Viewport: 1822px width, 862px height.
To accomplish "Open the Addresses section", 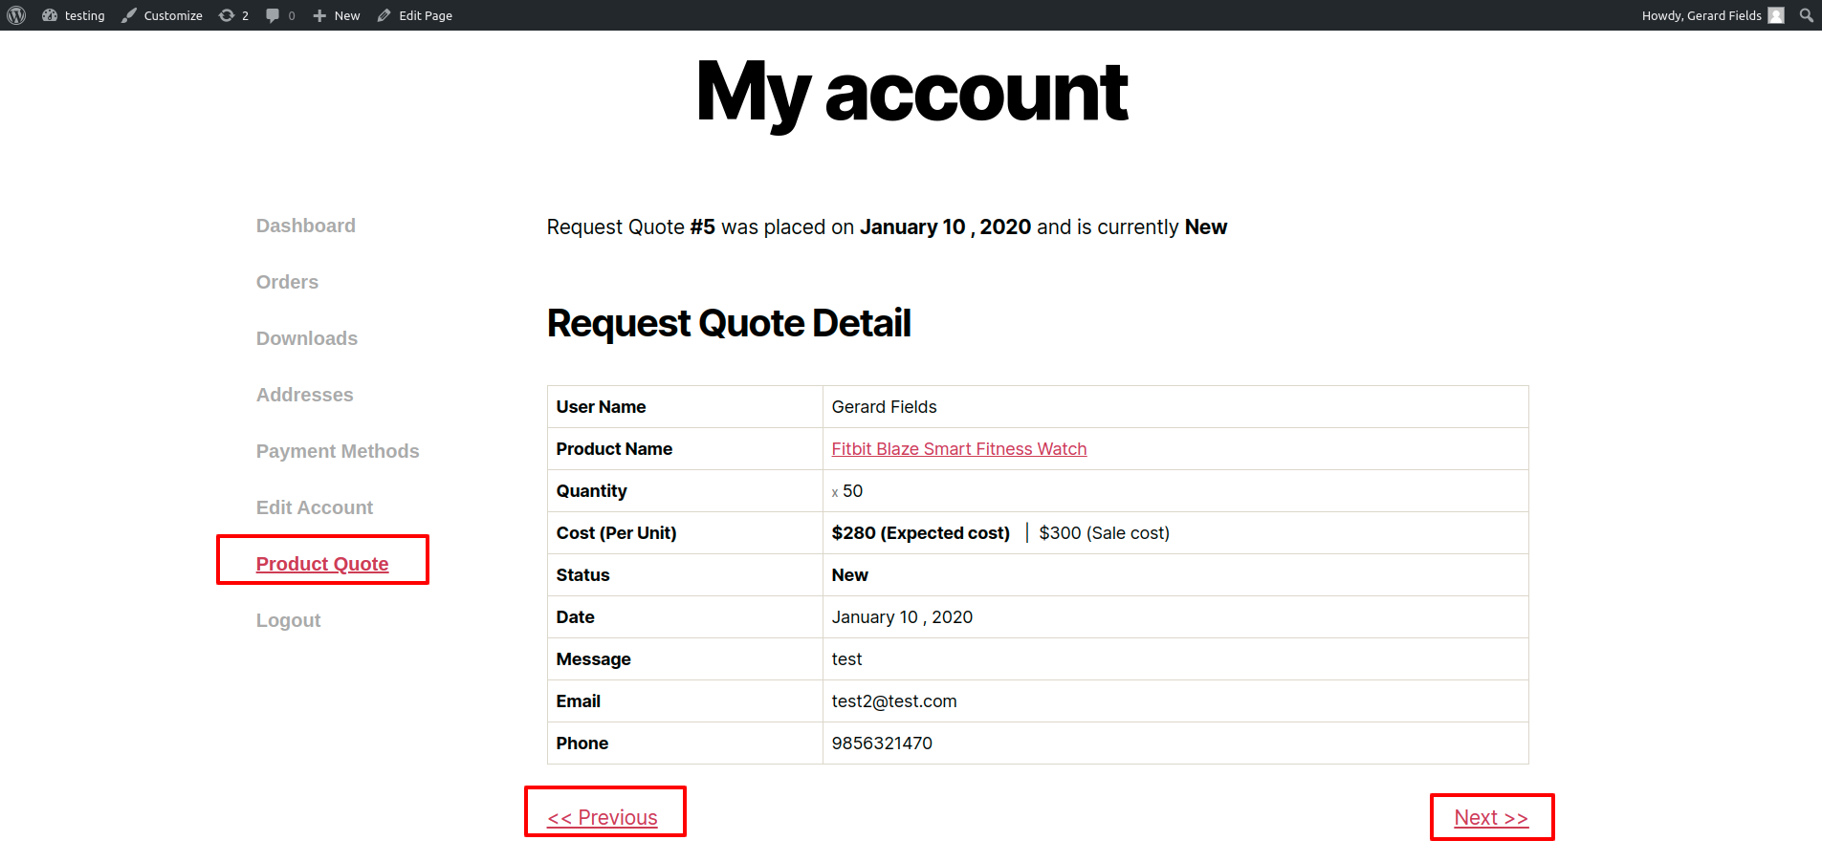I will pyautogui.click(x=305, y=395).
